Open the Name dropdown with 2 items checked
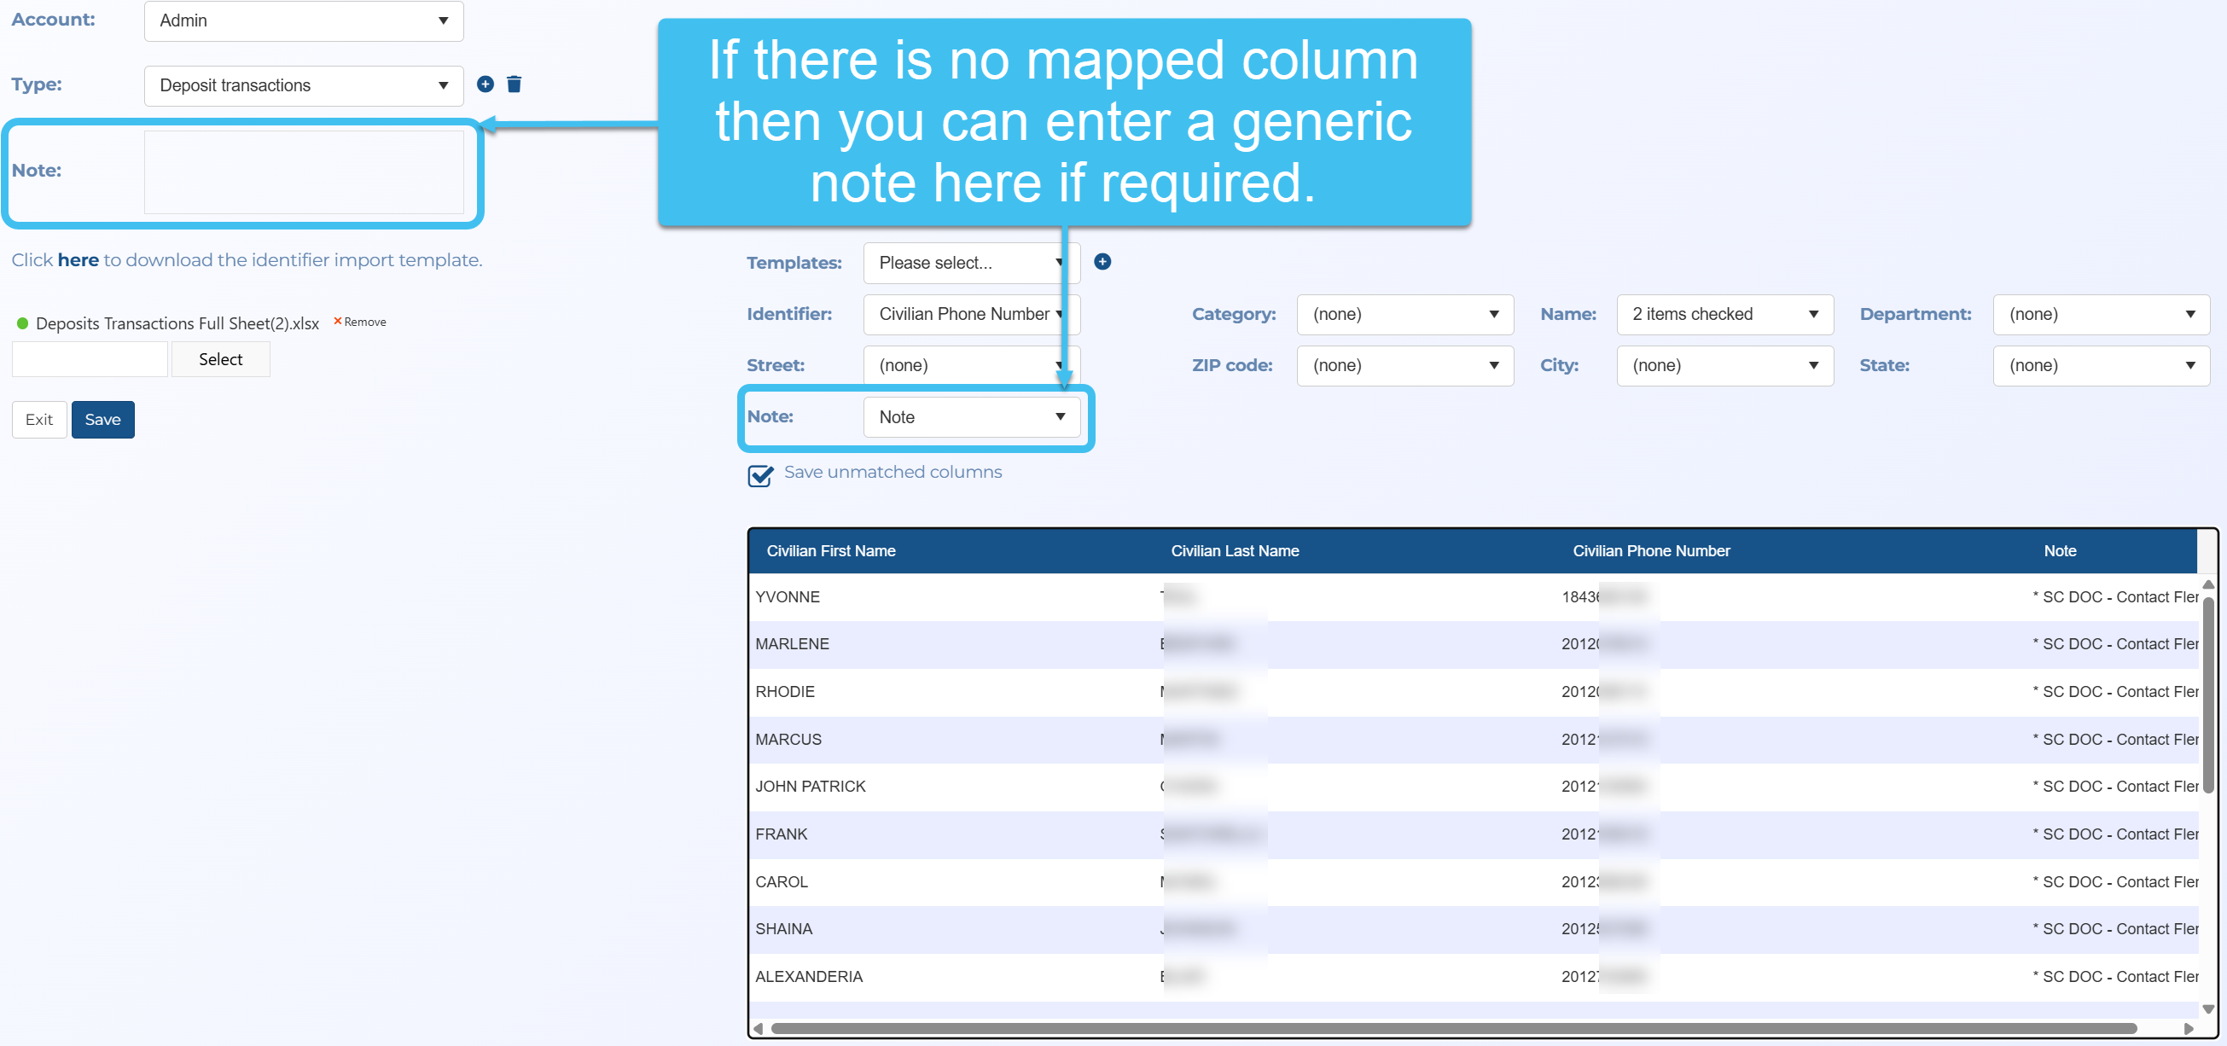2227x1046 pixels. pos(1724,315)
